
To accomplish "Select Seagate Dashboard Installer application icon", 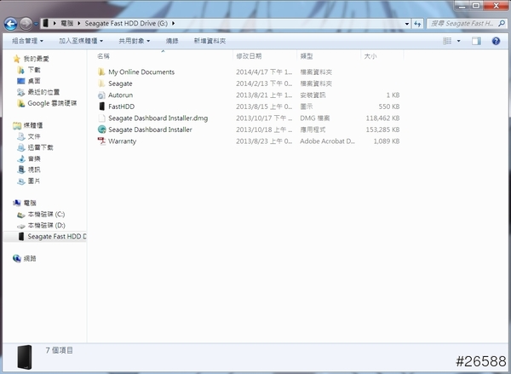I will [101, 129].
